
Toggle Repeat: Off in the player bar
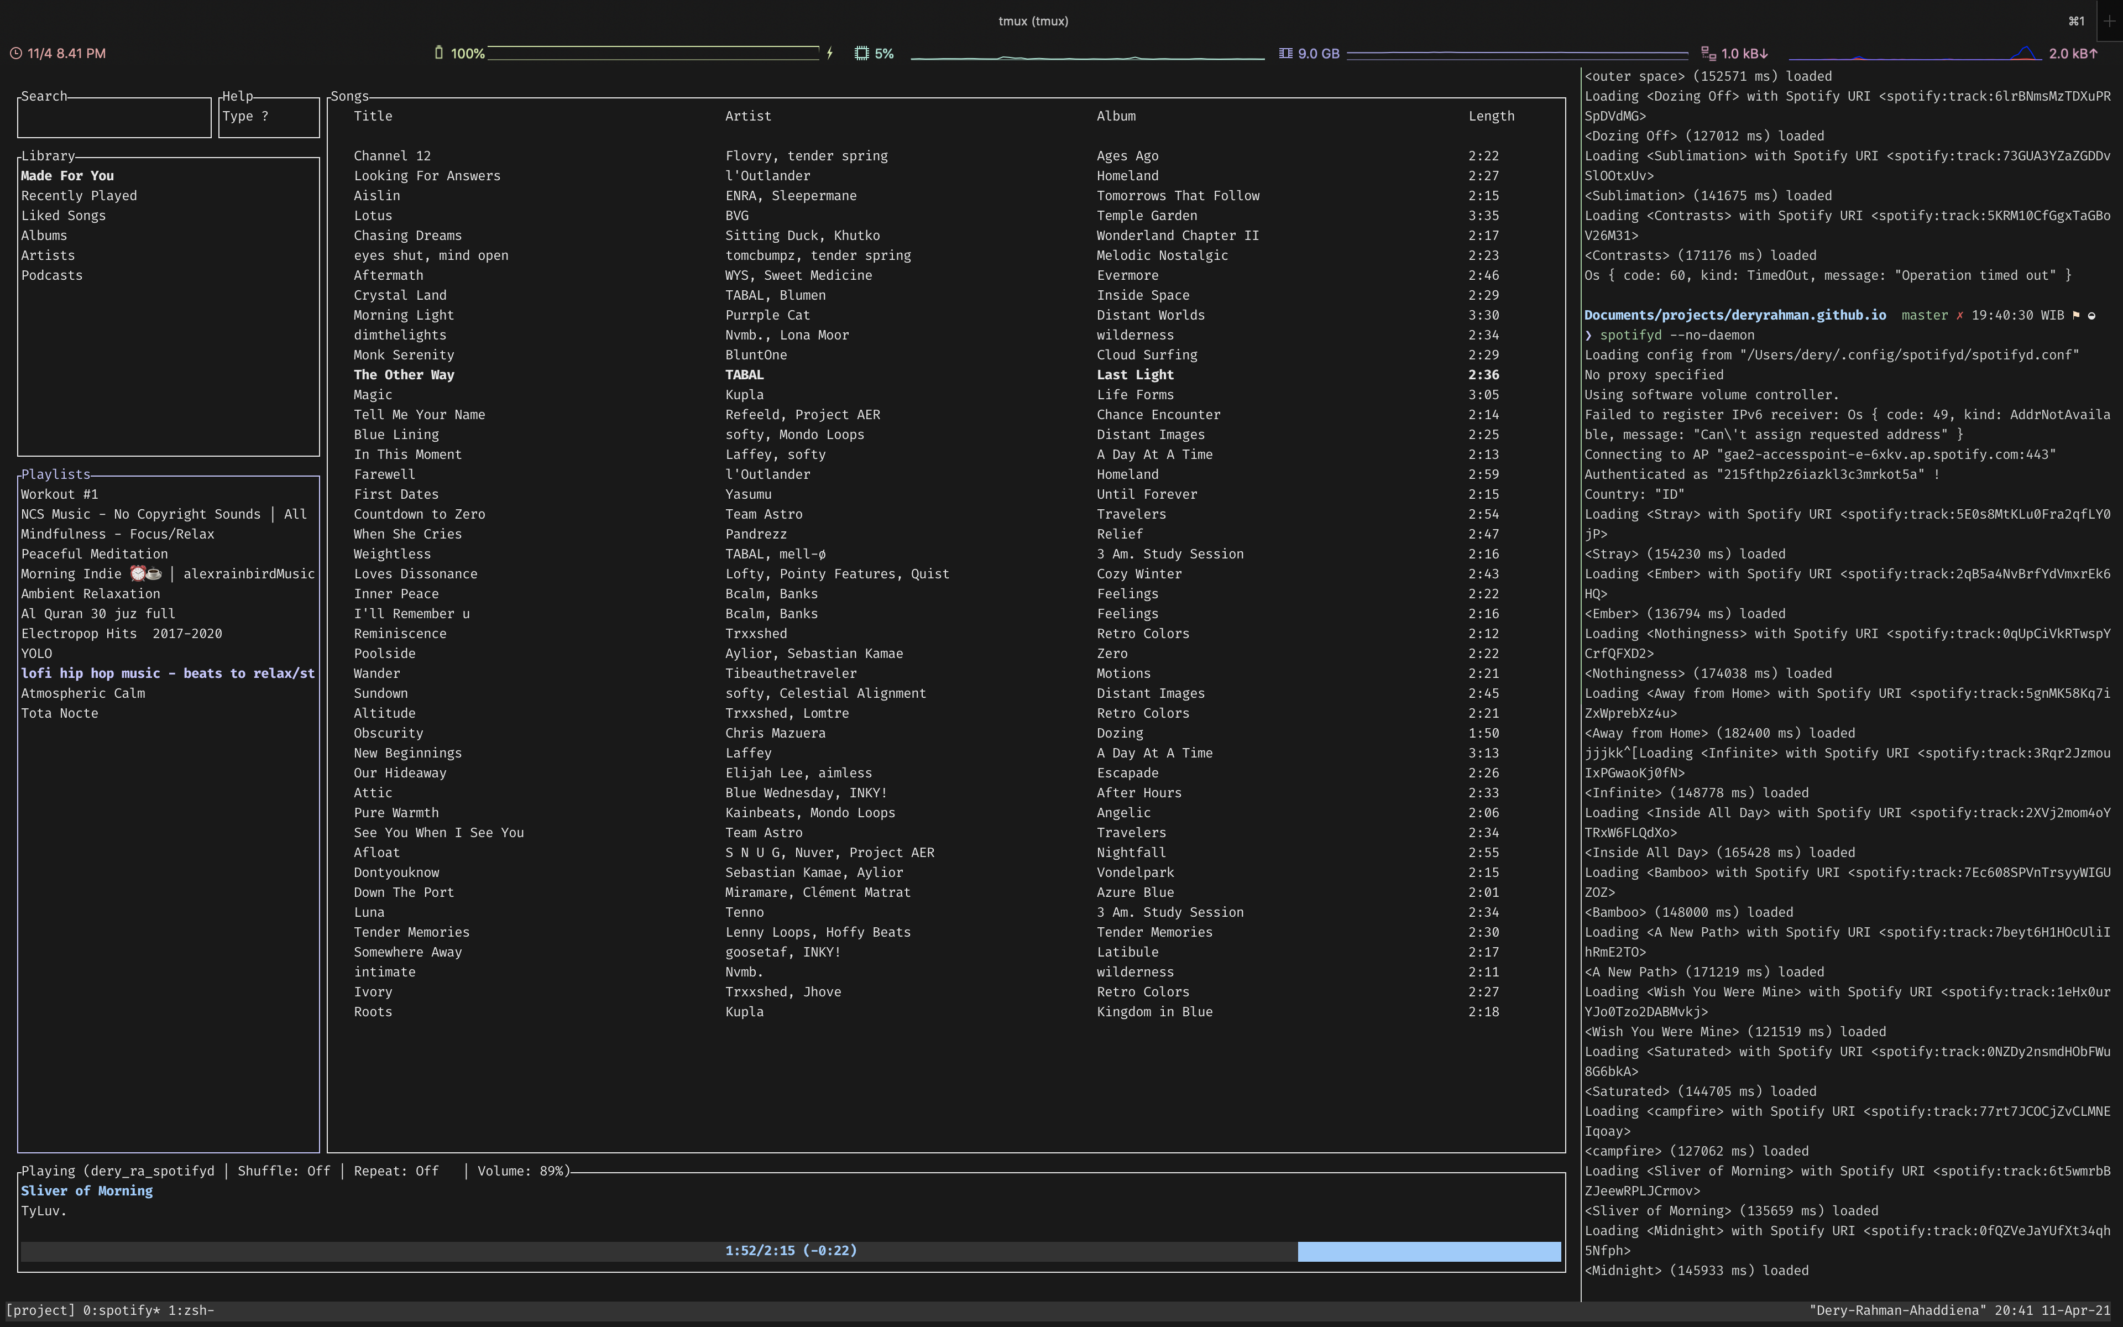pos(396,1171)
